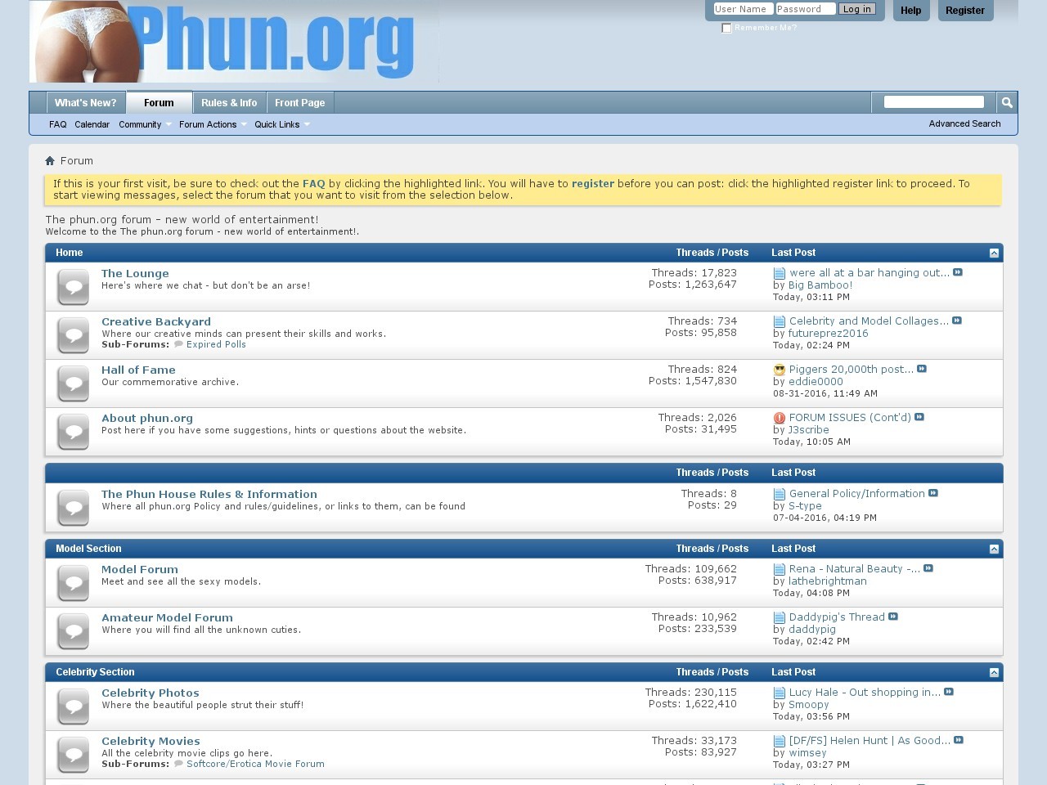Click the search magnifier icon
The height and width of the screenshot is (785, 1047).
point(1007,102)
